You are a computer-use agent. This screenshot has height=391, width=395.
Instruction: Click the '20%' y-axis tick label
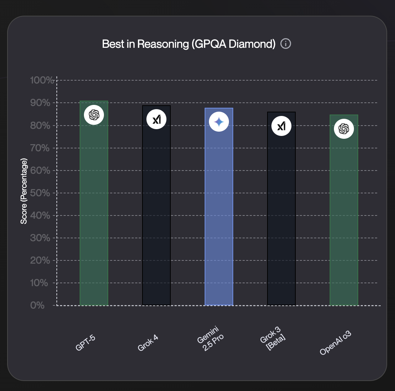pyautogui.click(x=40, y=260)
